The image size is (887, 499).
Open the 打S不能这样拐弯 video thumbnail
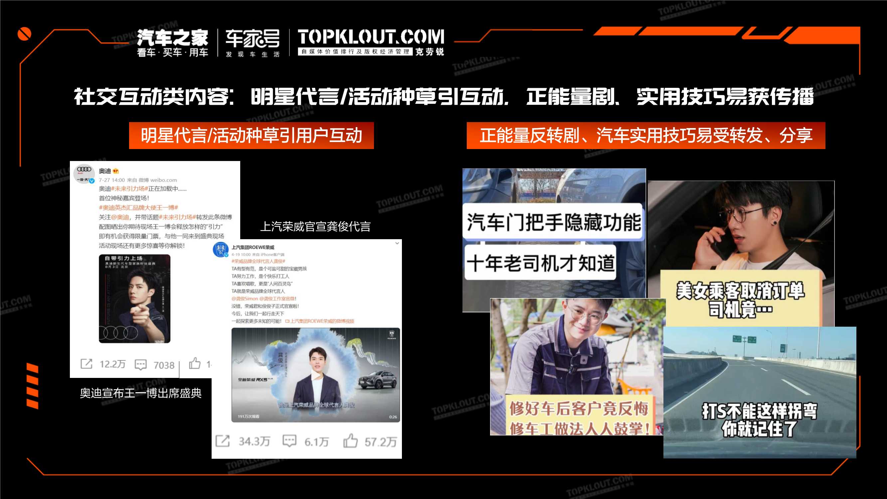tap(760, 392)
